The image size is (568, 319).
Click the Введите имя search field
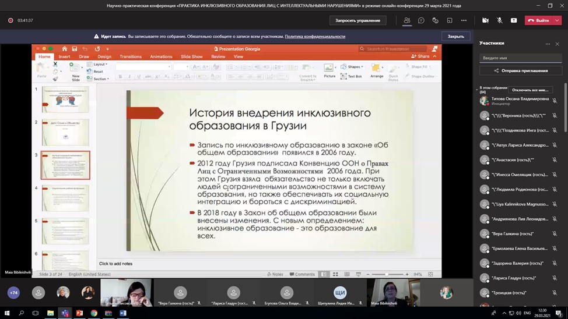click(x=520, y=58)
